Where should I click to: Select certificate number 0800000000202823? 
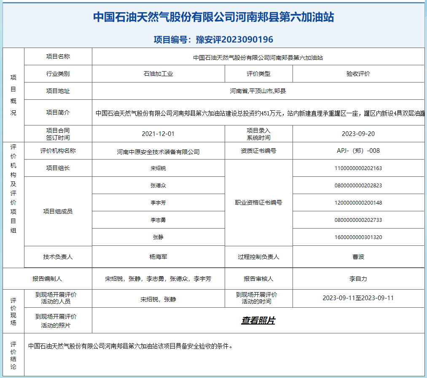pos(358,186)
